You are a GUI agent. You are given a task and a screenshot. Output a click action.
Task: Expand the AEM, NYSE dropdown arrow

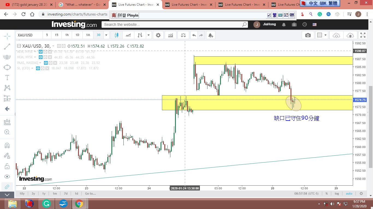35,52
